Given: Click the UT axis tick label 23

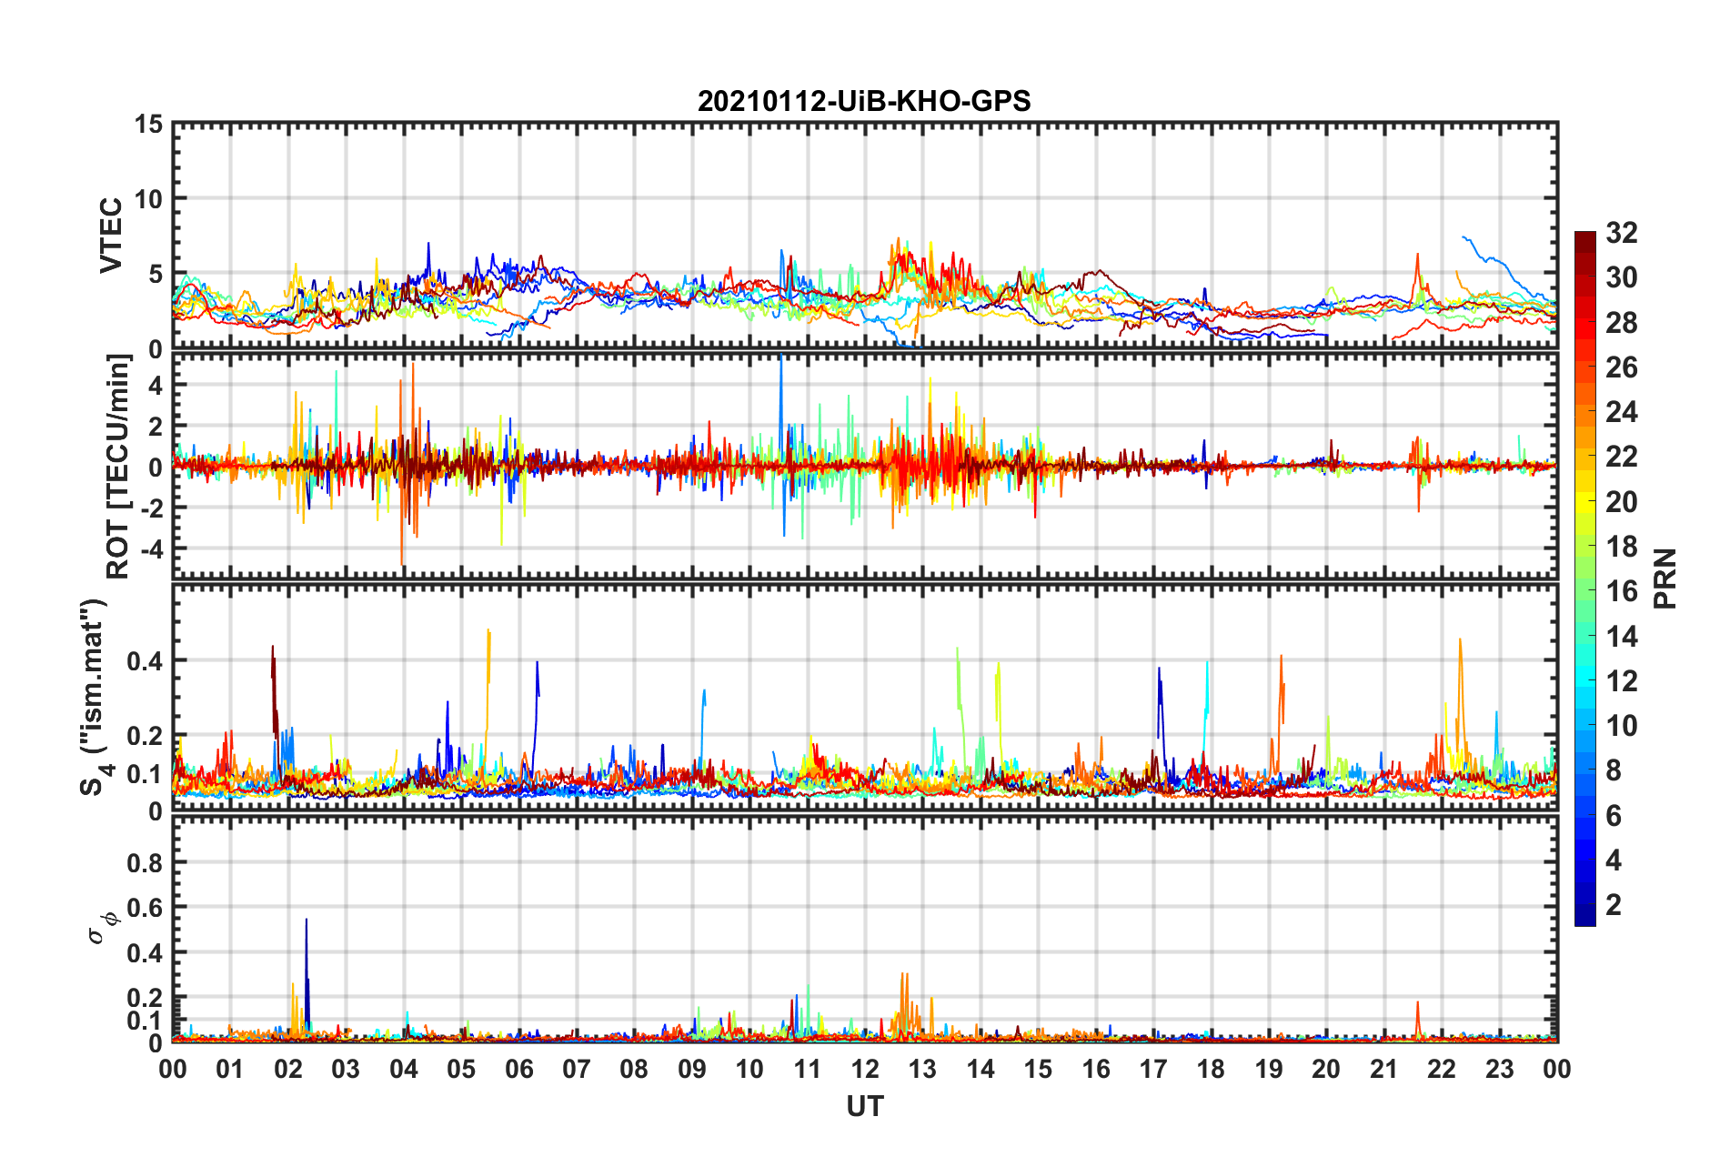Looking at the screenshot, I should pos(1500,1070).
